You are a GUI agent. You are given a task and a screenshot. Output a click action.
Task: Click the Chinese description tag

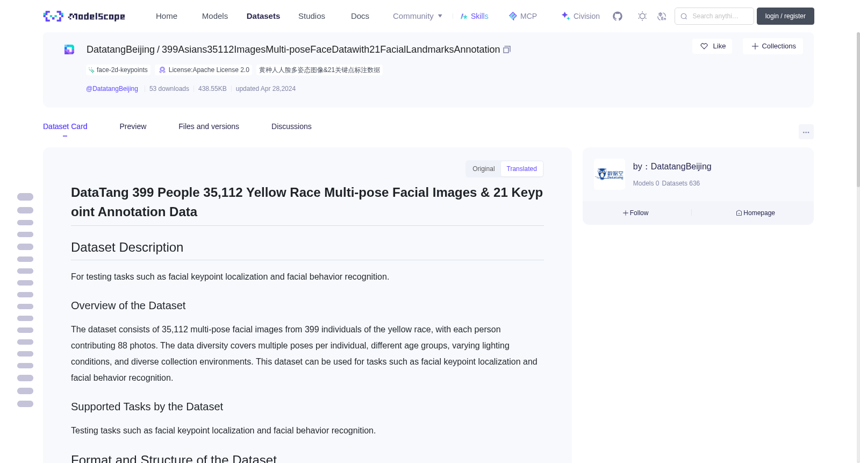pyautogui.click(x=319, y=70)
